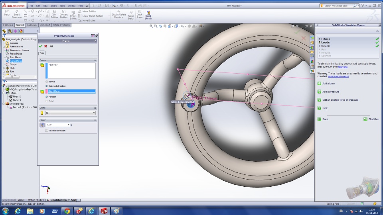Open the FeatureManager design tree tab
This screenshot has width=383, height=215.
point(4,31)
